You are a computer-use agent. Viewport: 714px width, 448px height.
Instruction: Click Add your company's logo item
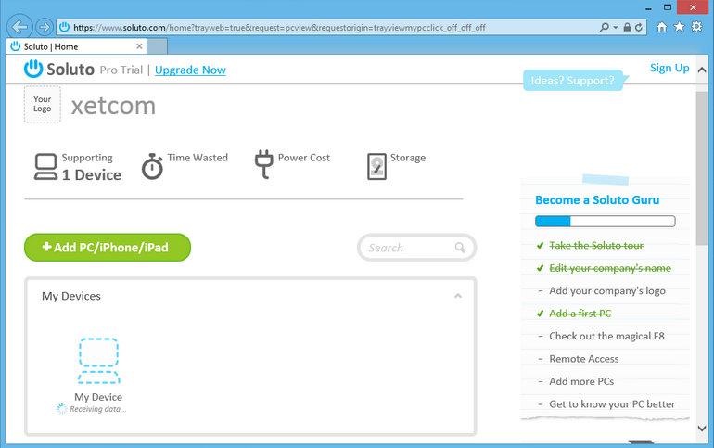tap(607, 290)
